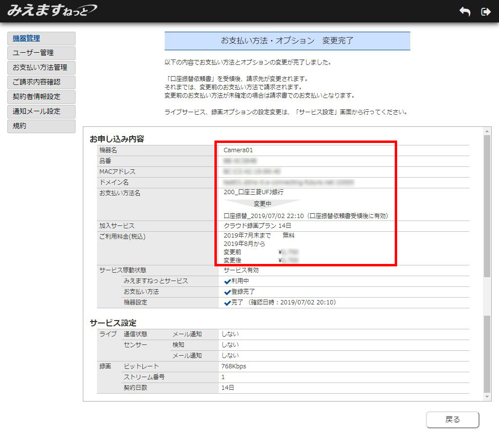Viewport: 499px width, 443px height.
Task: Click the checkmark beside 登録完了
Action: (227, 292)
